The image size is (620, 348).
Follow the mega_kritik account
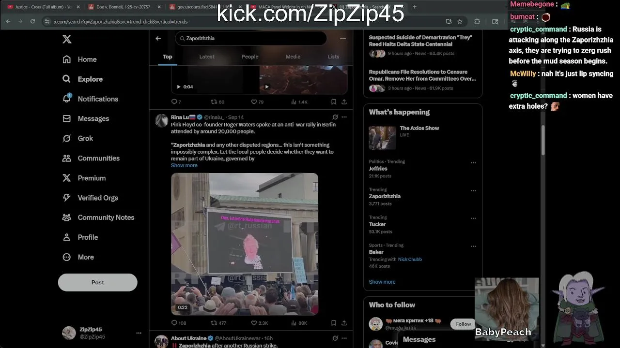pyautogui.click(x=463, y=324)
